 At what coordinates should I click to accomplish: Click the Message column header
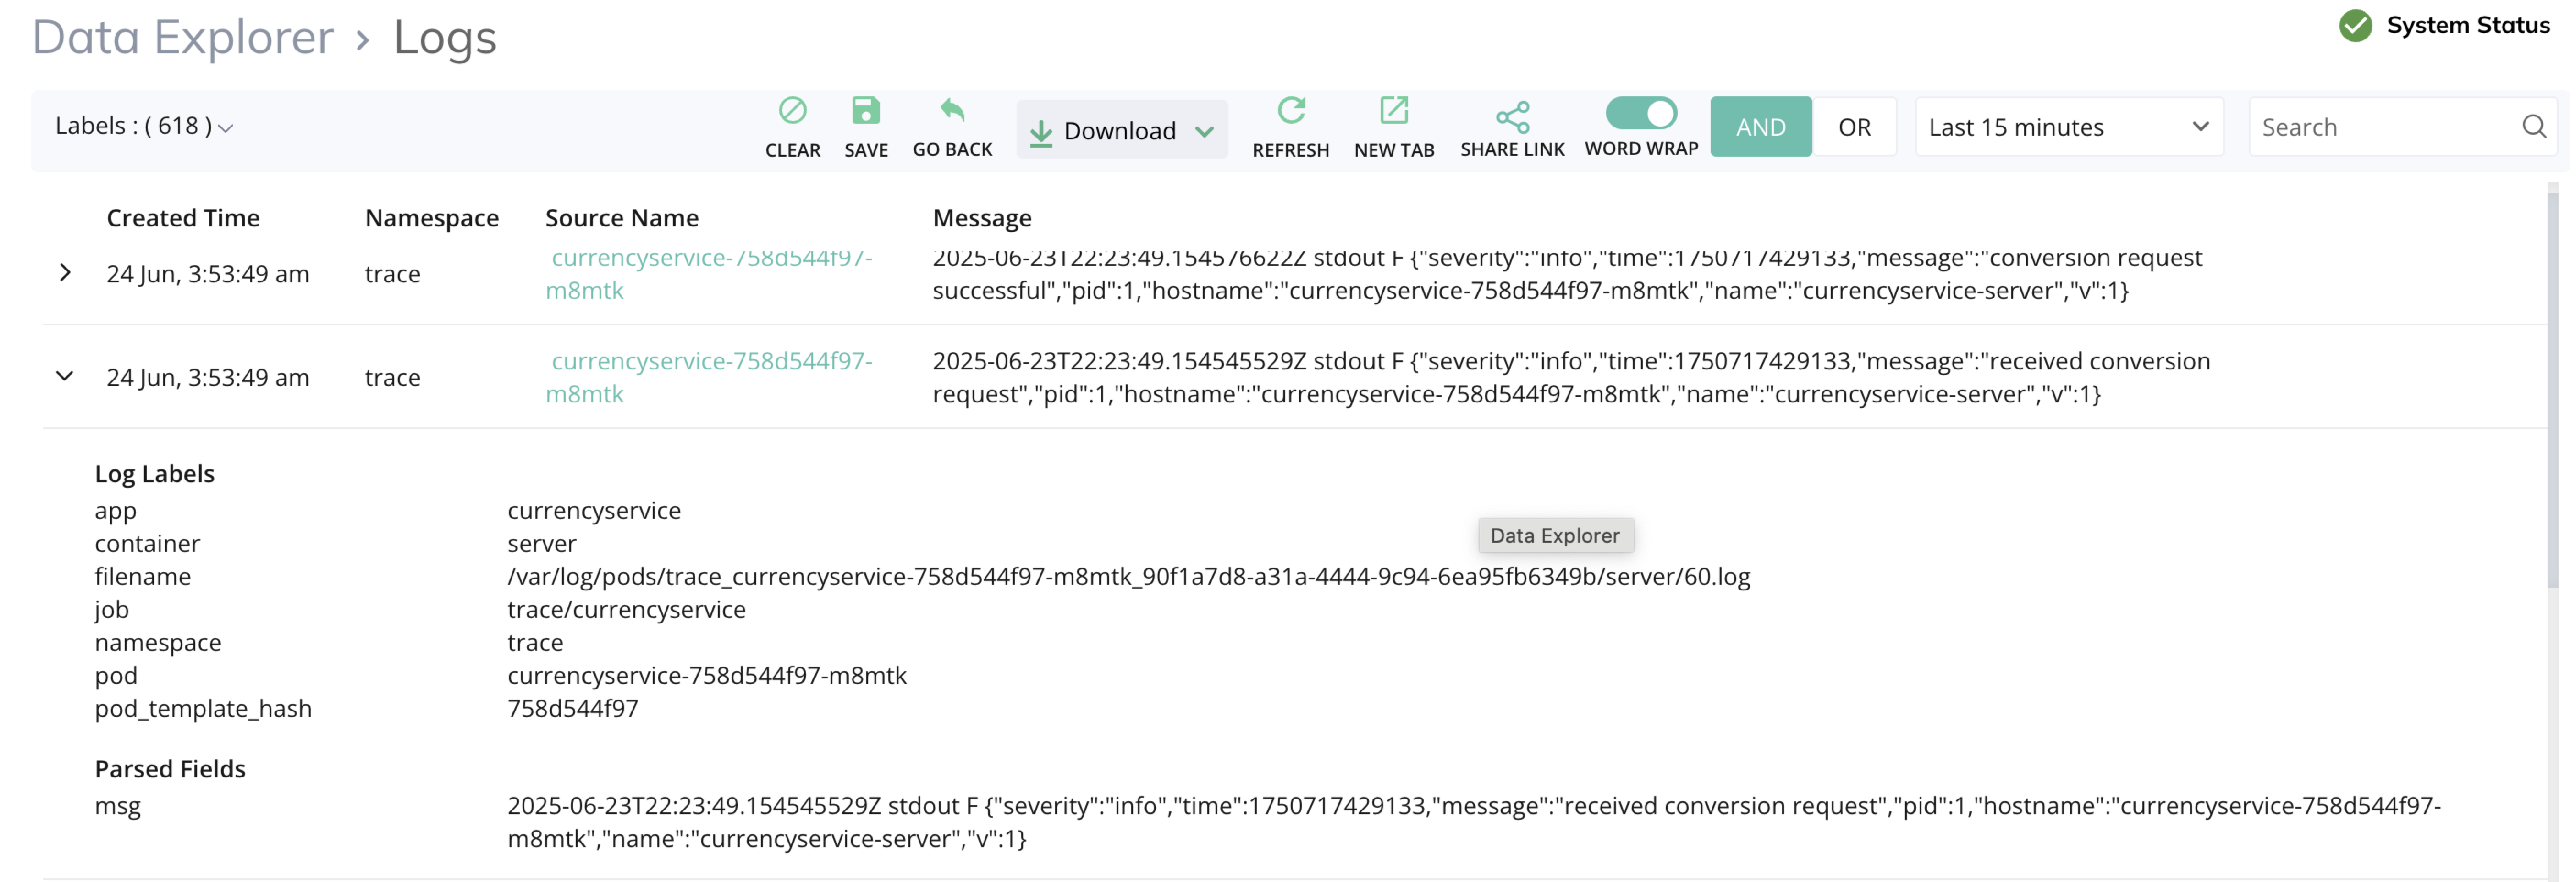click(x=982, y=218)
